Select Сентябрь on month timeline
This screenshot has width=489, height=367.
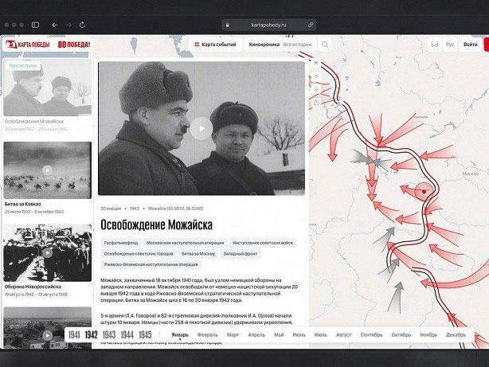pyautogui.click(x=371, y=335)
